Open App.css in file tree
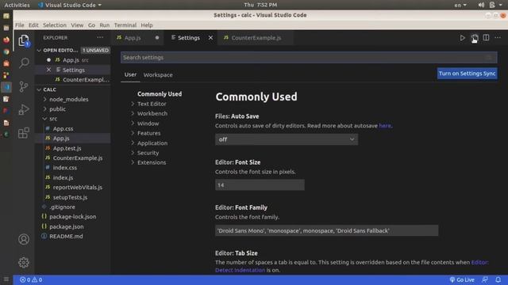Image resolution: width=508 pixels, height=285 pixels. [63, 128]
